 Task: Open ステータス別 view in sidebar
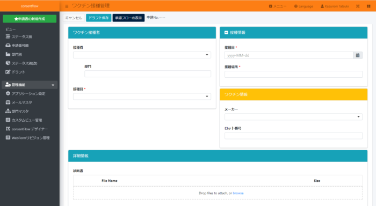tap(19, 36)
